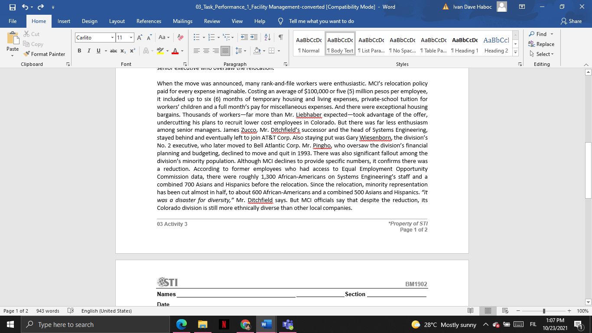Open the Insert tab
Screen dimensions: 592x333
coord(64,21)
